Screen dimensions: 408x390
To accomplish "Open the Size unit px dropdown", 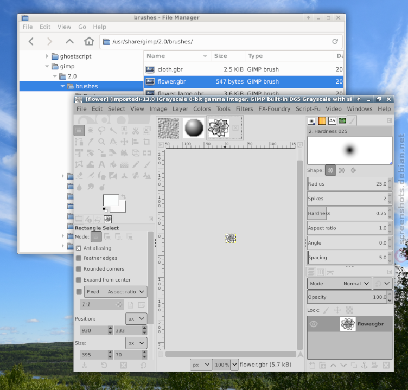I will (x=136, y=343).
